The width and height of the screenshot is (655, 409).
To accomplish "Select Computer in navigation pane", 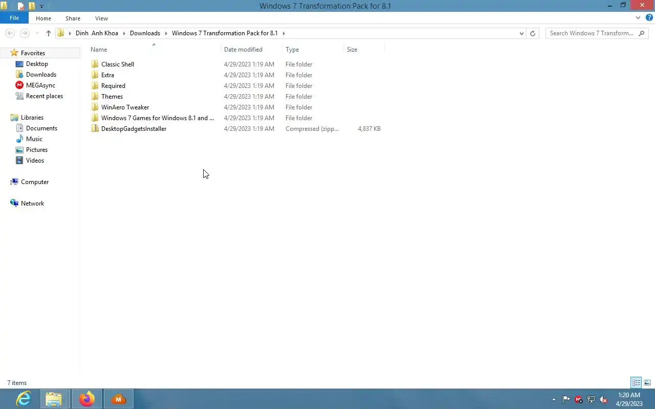I will pos(35,182).
